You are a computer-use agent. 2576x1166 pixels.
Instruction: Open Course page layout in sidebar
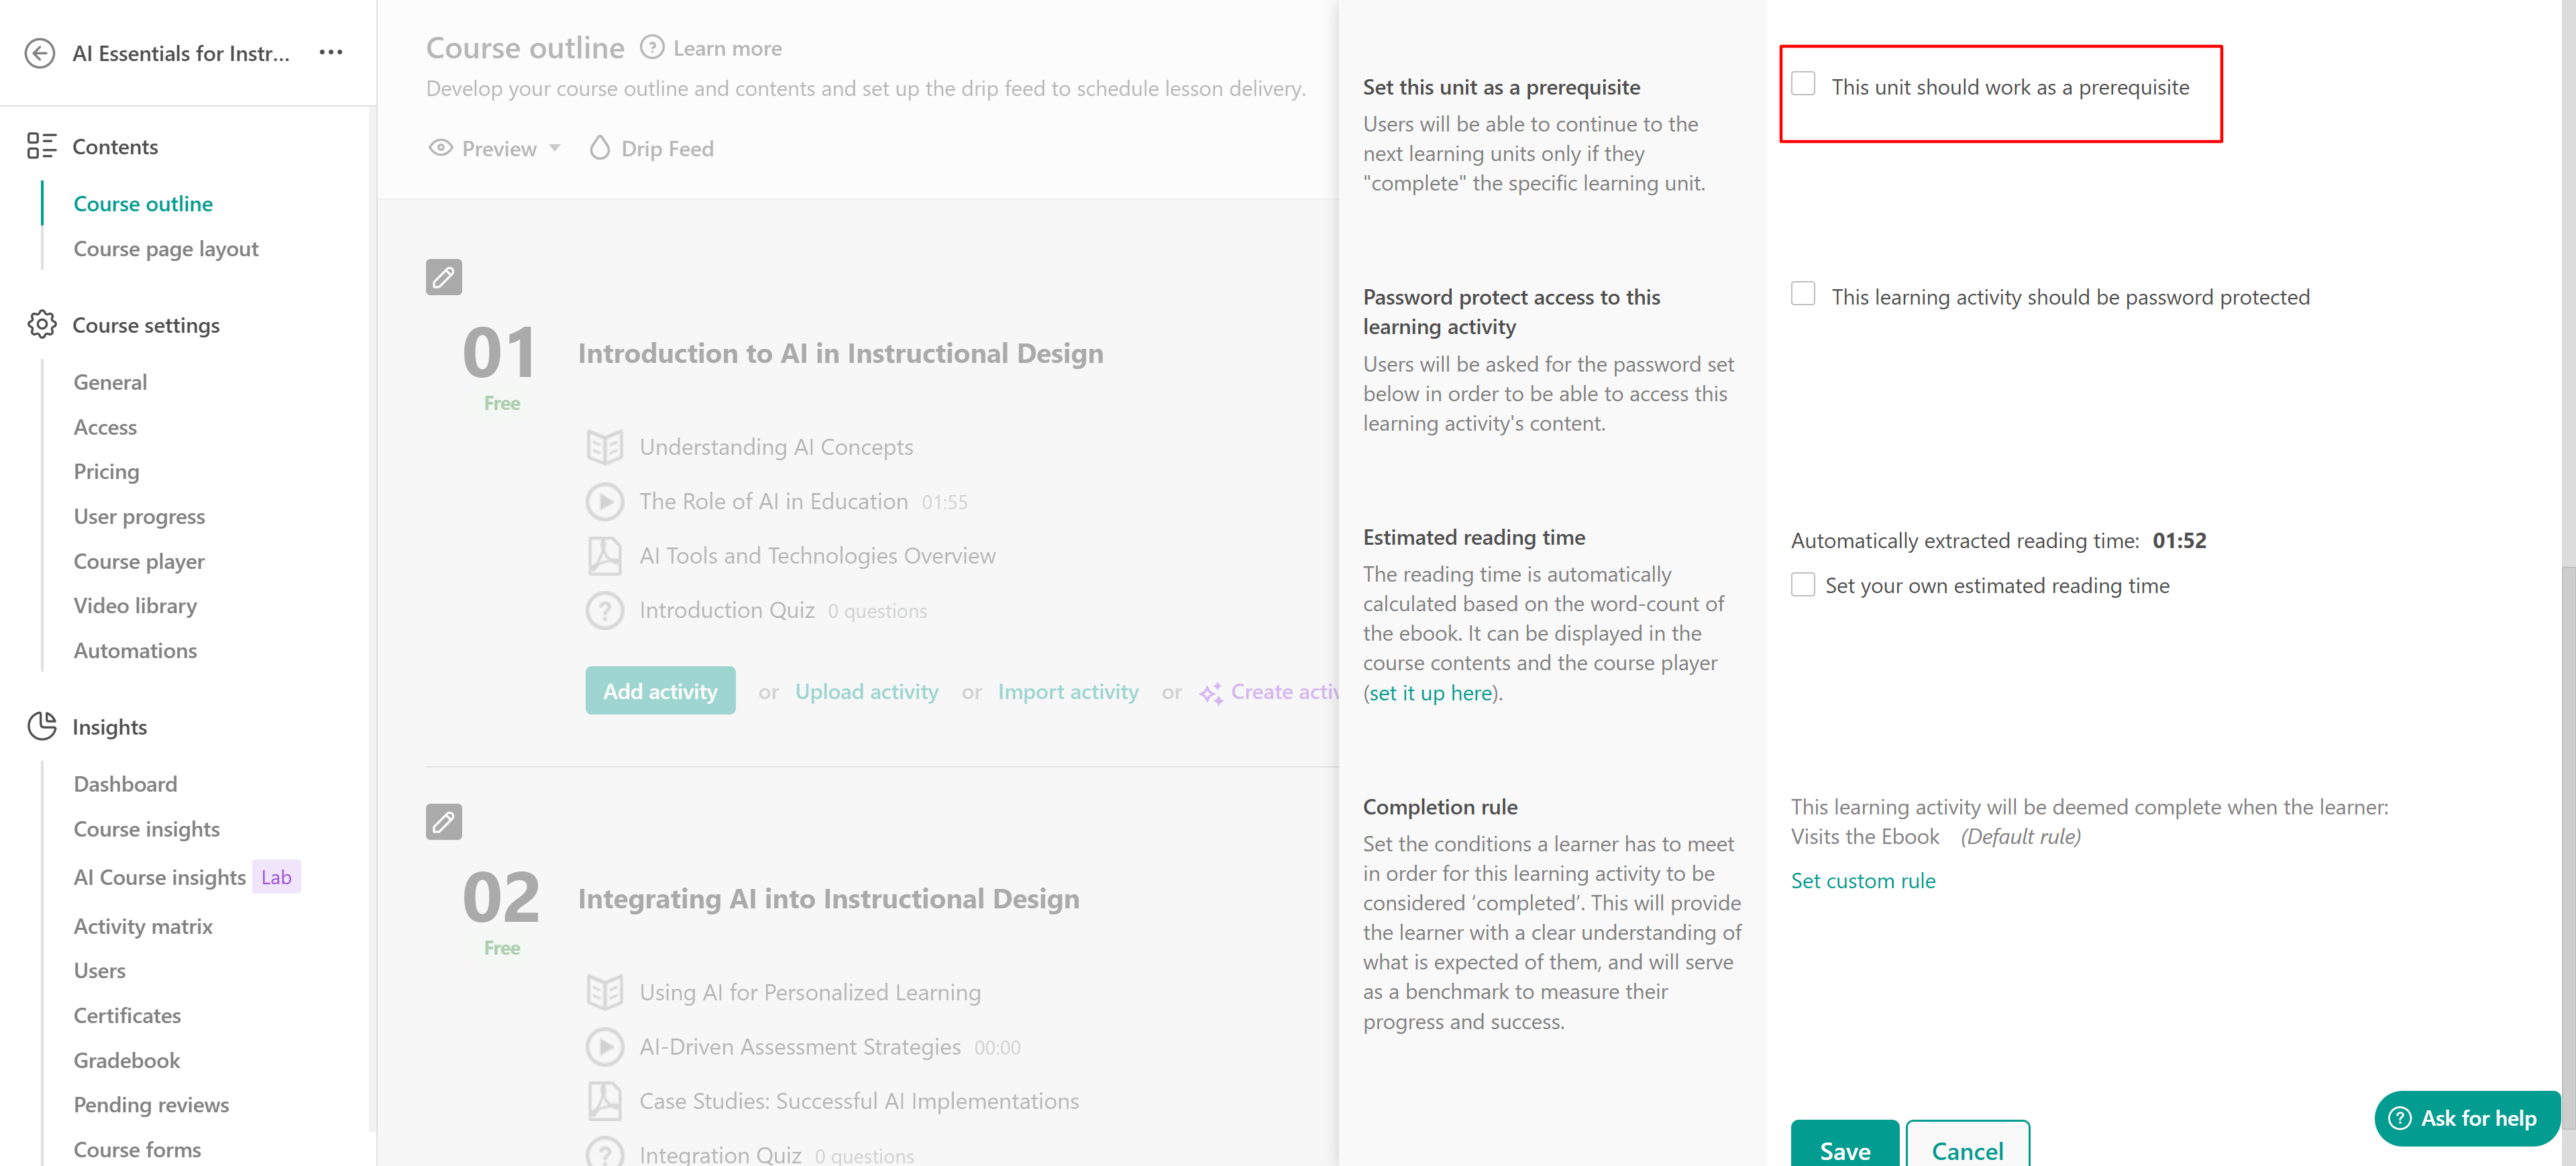pyautogui.click(x=166, y=248)
